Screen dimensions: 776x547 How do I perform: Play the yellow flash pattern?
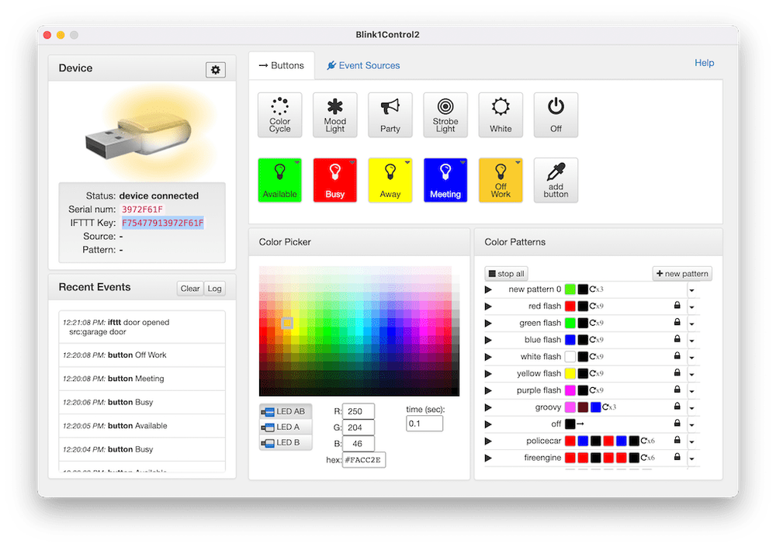[x=488, y=374]
